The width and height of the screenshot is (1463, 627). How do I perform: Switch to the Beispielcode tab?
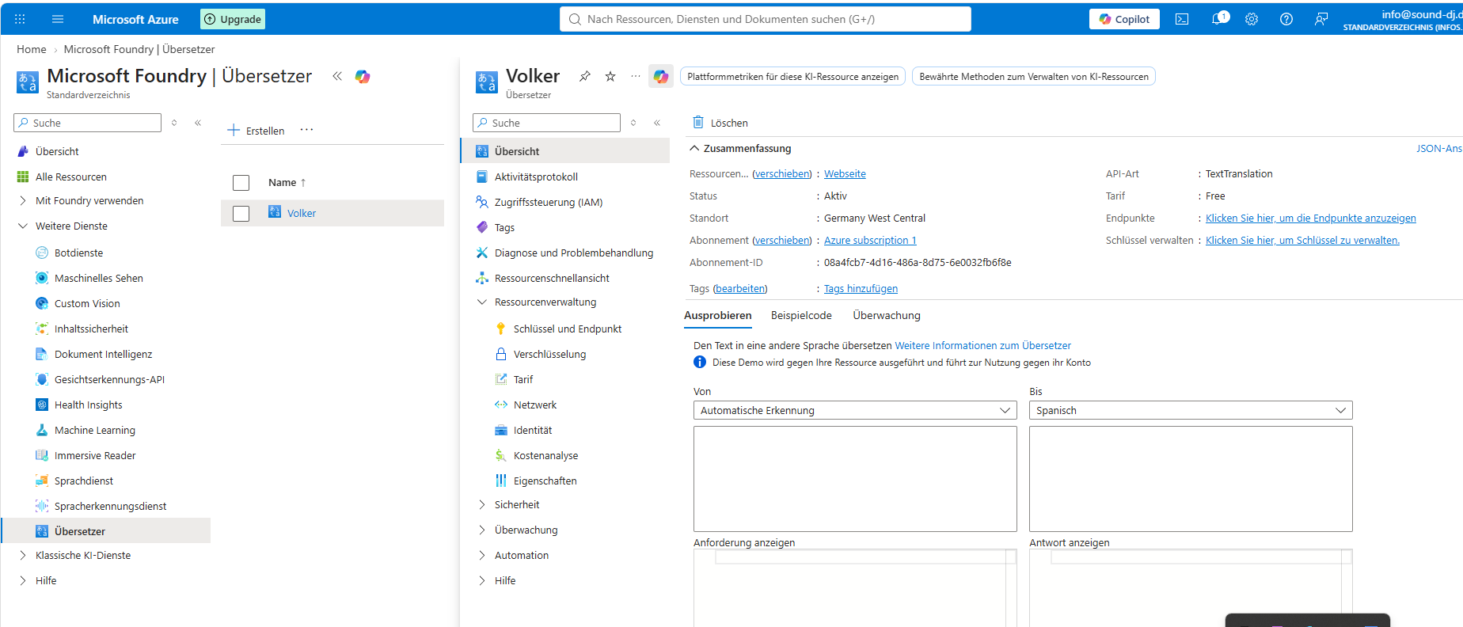pos(801,315)
